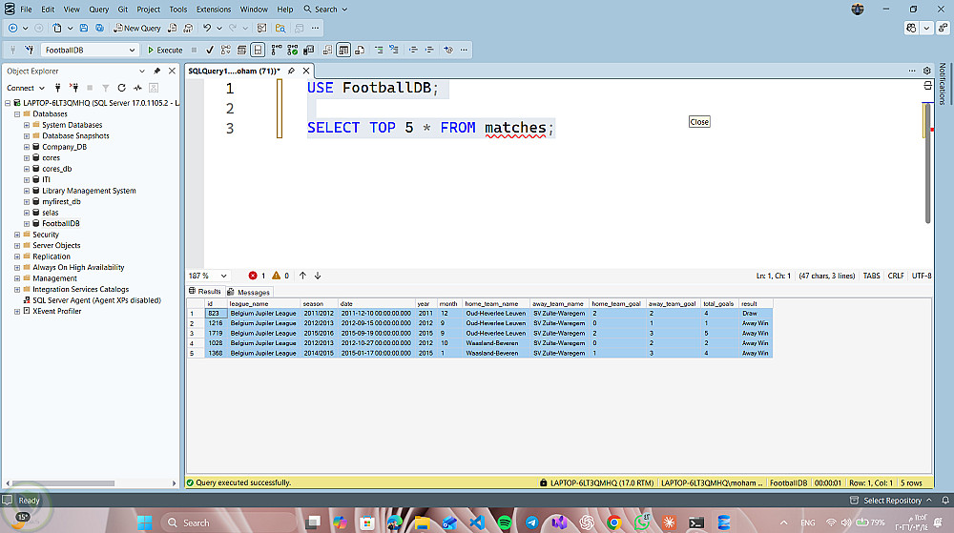Image resolution: width=954 pixels, height=533 pixels.
Task: Open the Query menu
Action: (98, 9)
